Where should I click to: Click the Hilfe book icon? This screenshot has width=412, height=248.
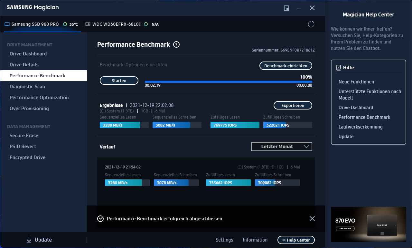tap(339, 68)
